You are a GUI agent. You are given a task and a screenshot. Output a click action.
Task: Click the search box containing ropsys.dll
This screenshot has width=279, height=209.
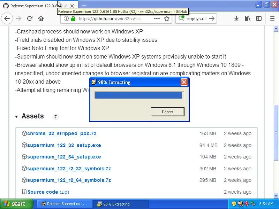click(196, 18)
